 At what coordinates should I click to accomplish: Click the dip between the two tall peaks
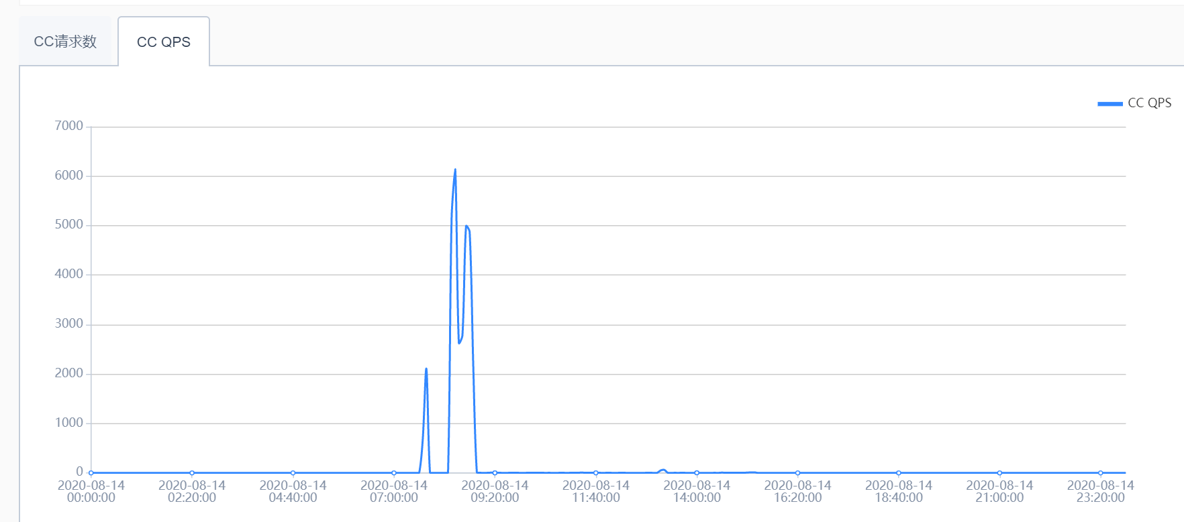point(460,342)
